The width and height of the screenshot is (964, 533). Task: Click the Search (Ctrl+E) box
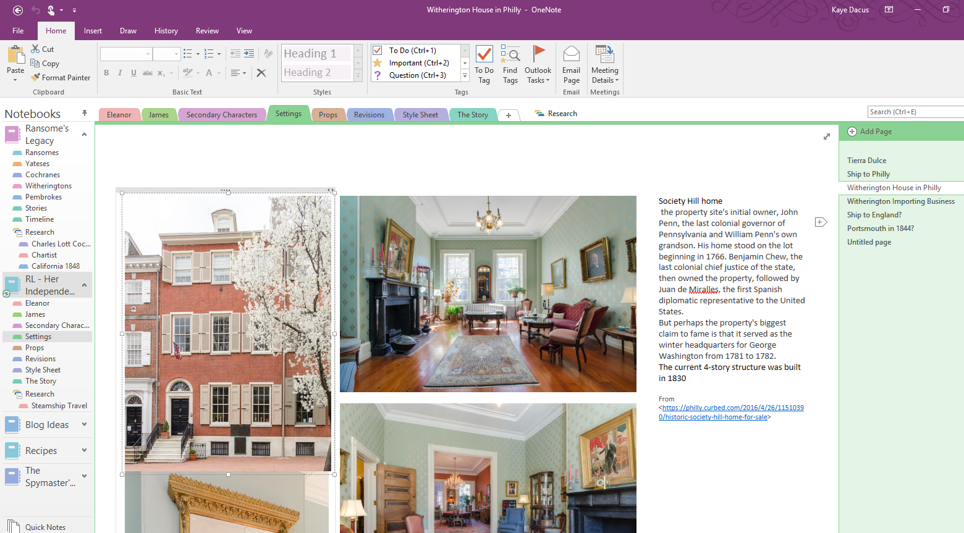pos(915,112)
